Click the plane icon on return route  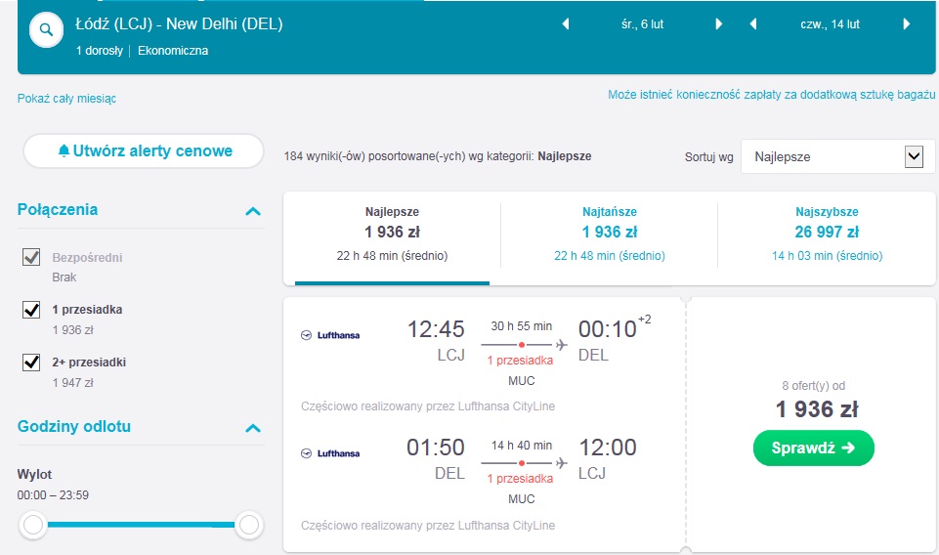(561, 463)
